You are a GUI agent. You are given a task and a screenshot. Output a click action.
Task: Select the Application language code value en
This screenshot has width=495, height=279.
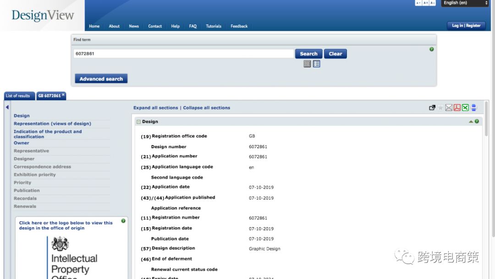click(251, 167)
